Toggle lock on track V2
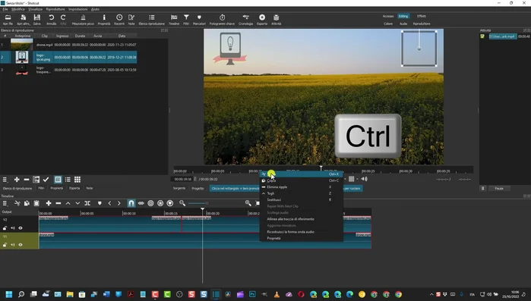The height and width of the screenshot is (301, 531). tap(5, 228)
